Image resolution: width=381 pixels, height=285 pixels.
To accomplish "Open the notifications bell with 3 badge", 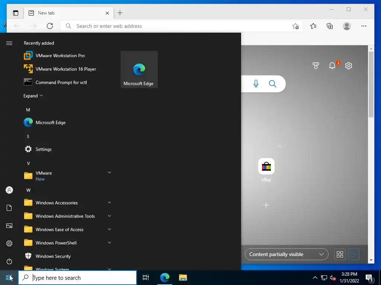I will [x=333, y=65].
